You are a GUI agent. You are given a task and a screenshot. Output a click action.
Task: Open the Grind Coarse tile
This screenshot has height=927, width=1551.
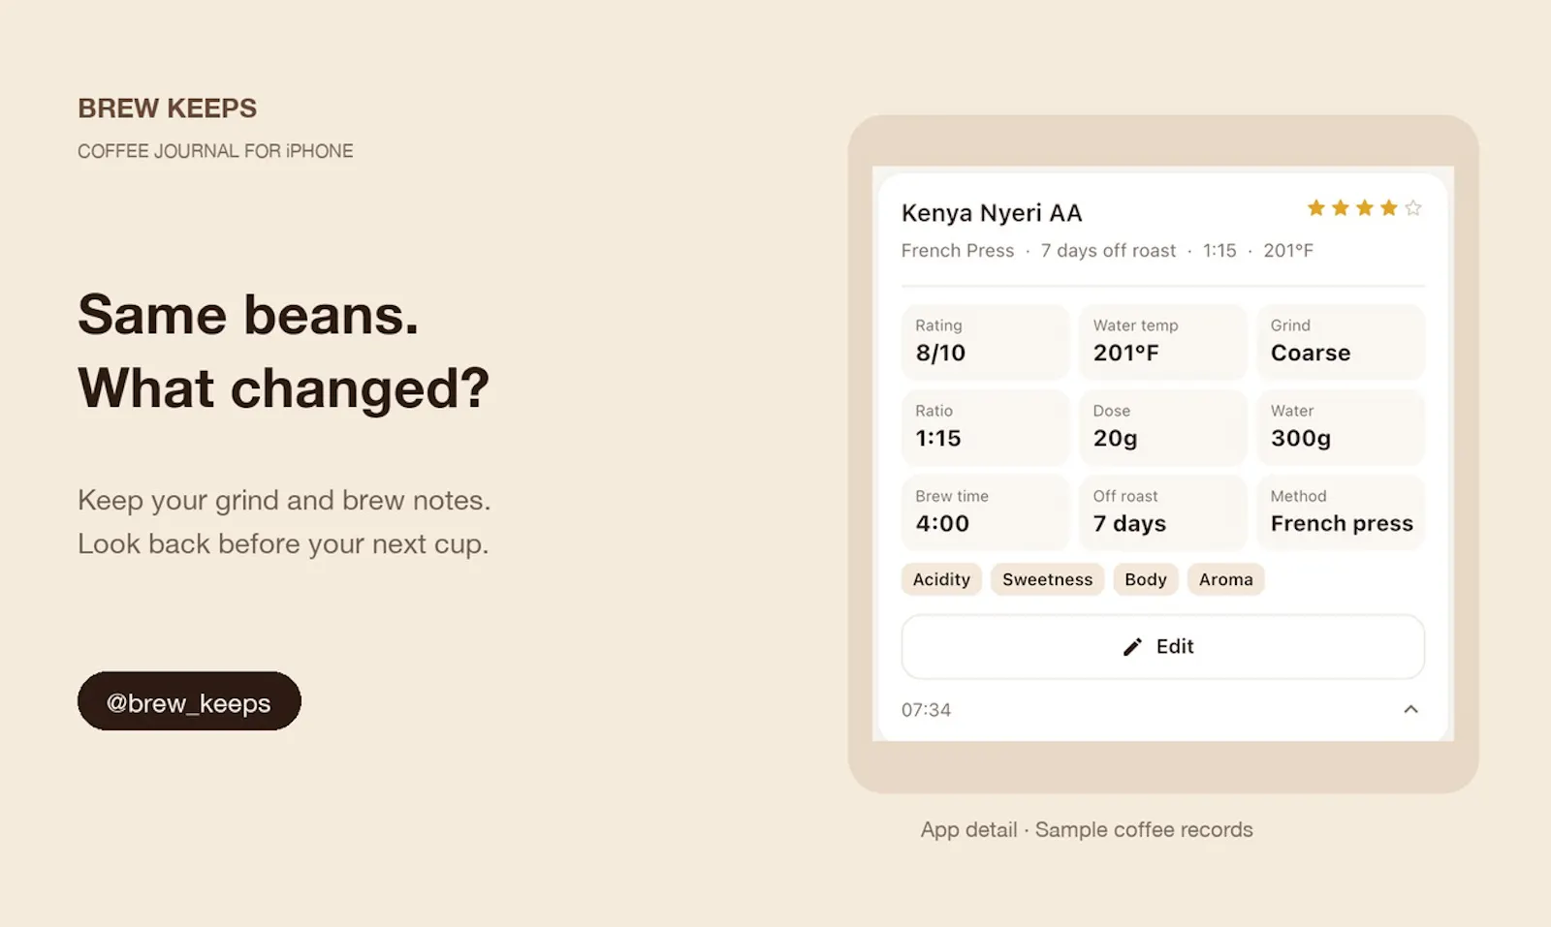pos(1341,342)
